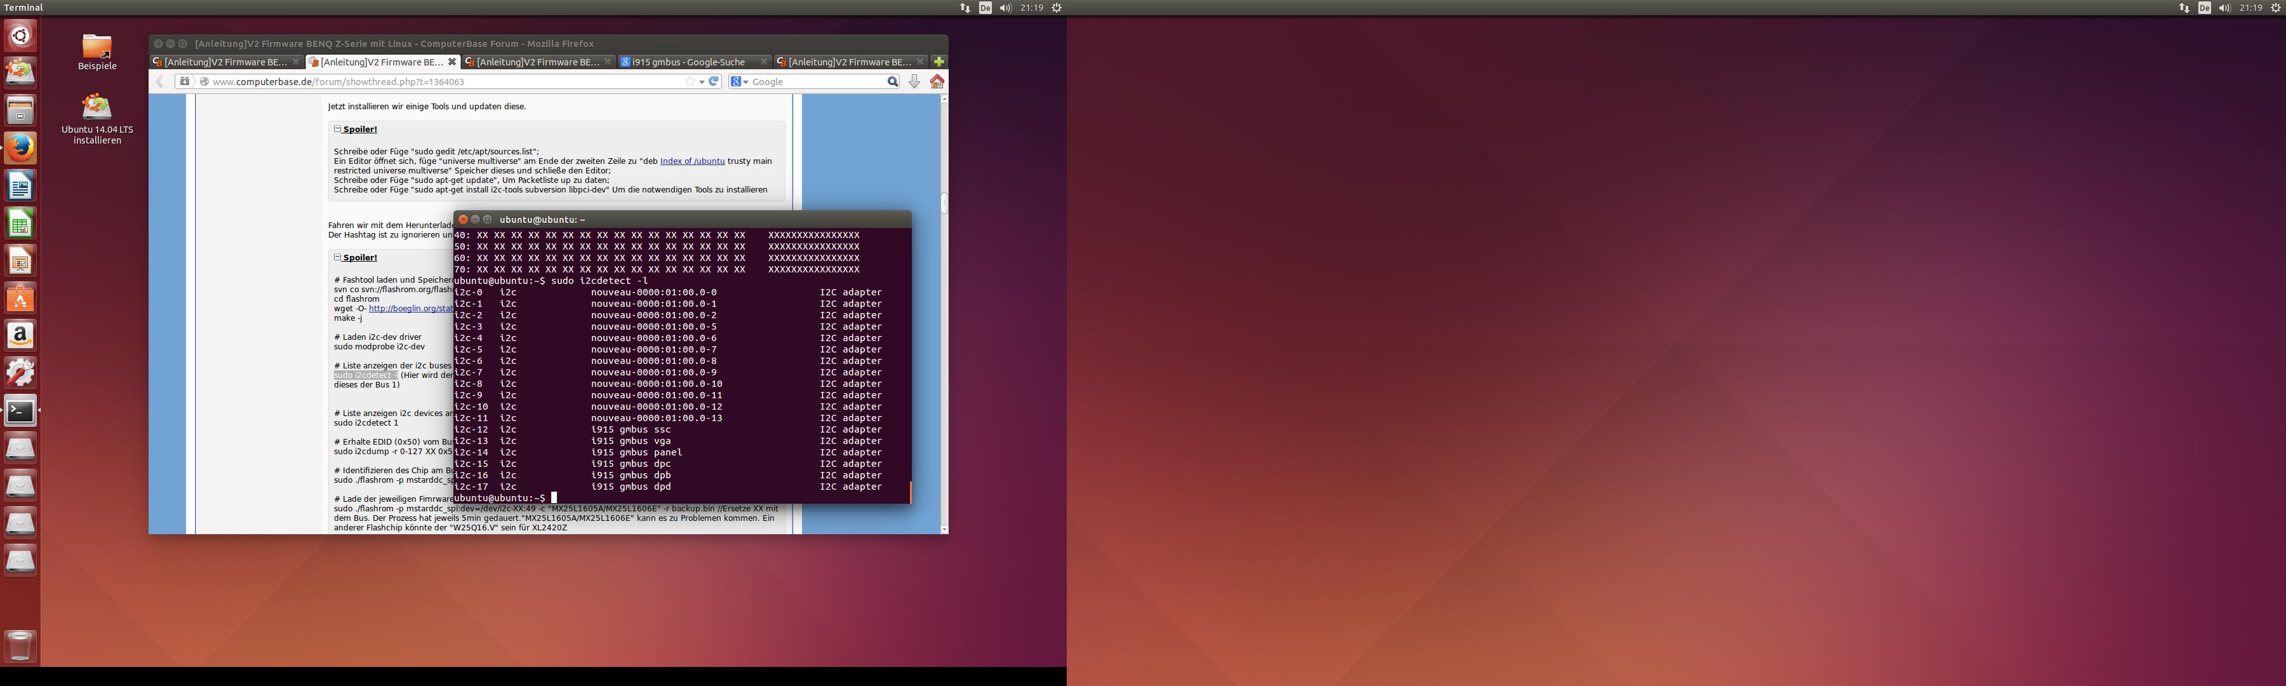Bookmark this page with the star icon
Screen dimensions: 2286x686
pyautogui.click(x=690, y=82)
